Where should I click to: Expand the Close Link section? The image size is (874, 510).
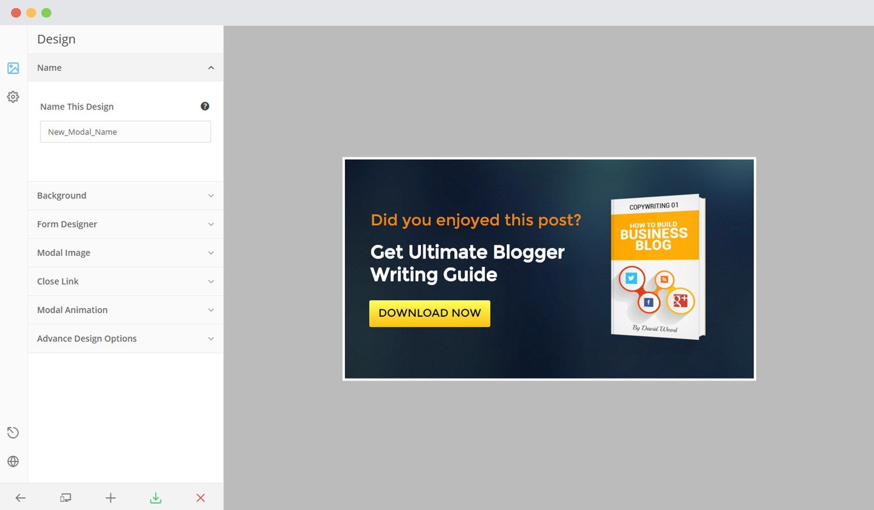[x=125, y=281]
